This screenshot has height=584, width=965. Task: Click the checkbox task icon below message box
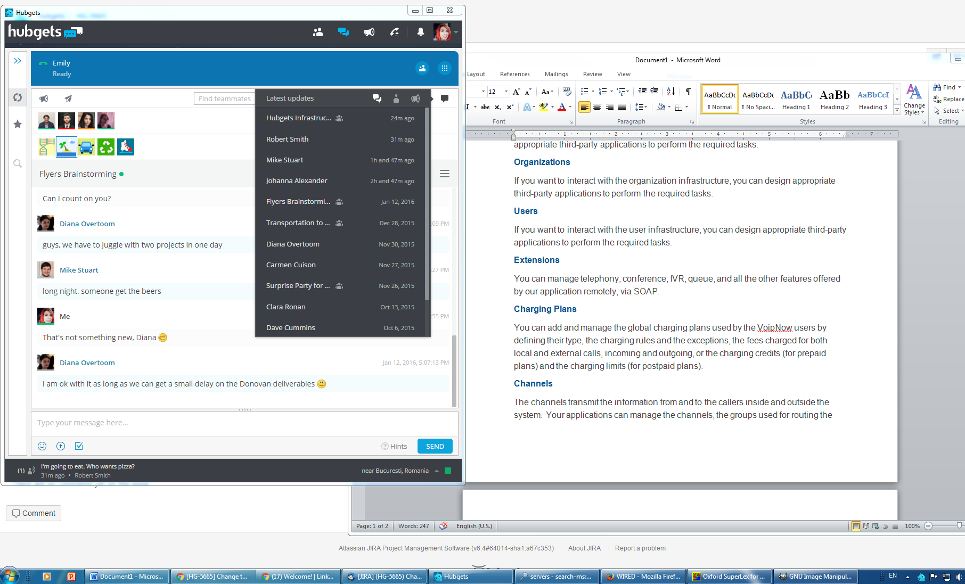coord(79,446)
